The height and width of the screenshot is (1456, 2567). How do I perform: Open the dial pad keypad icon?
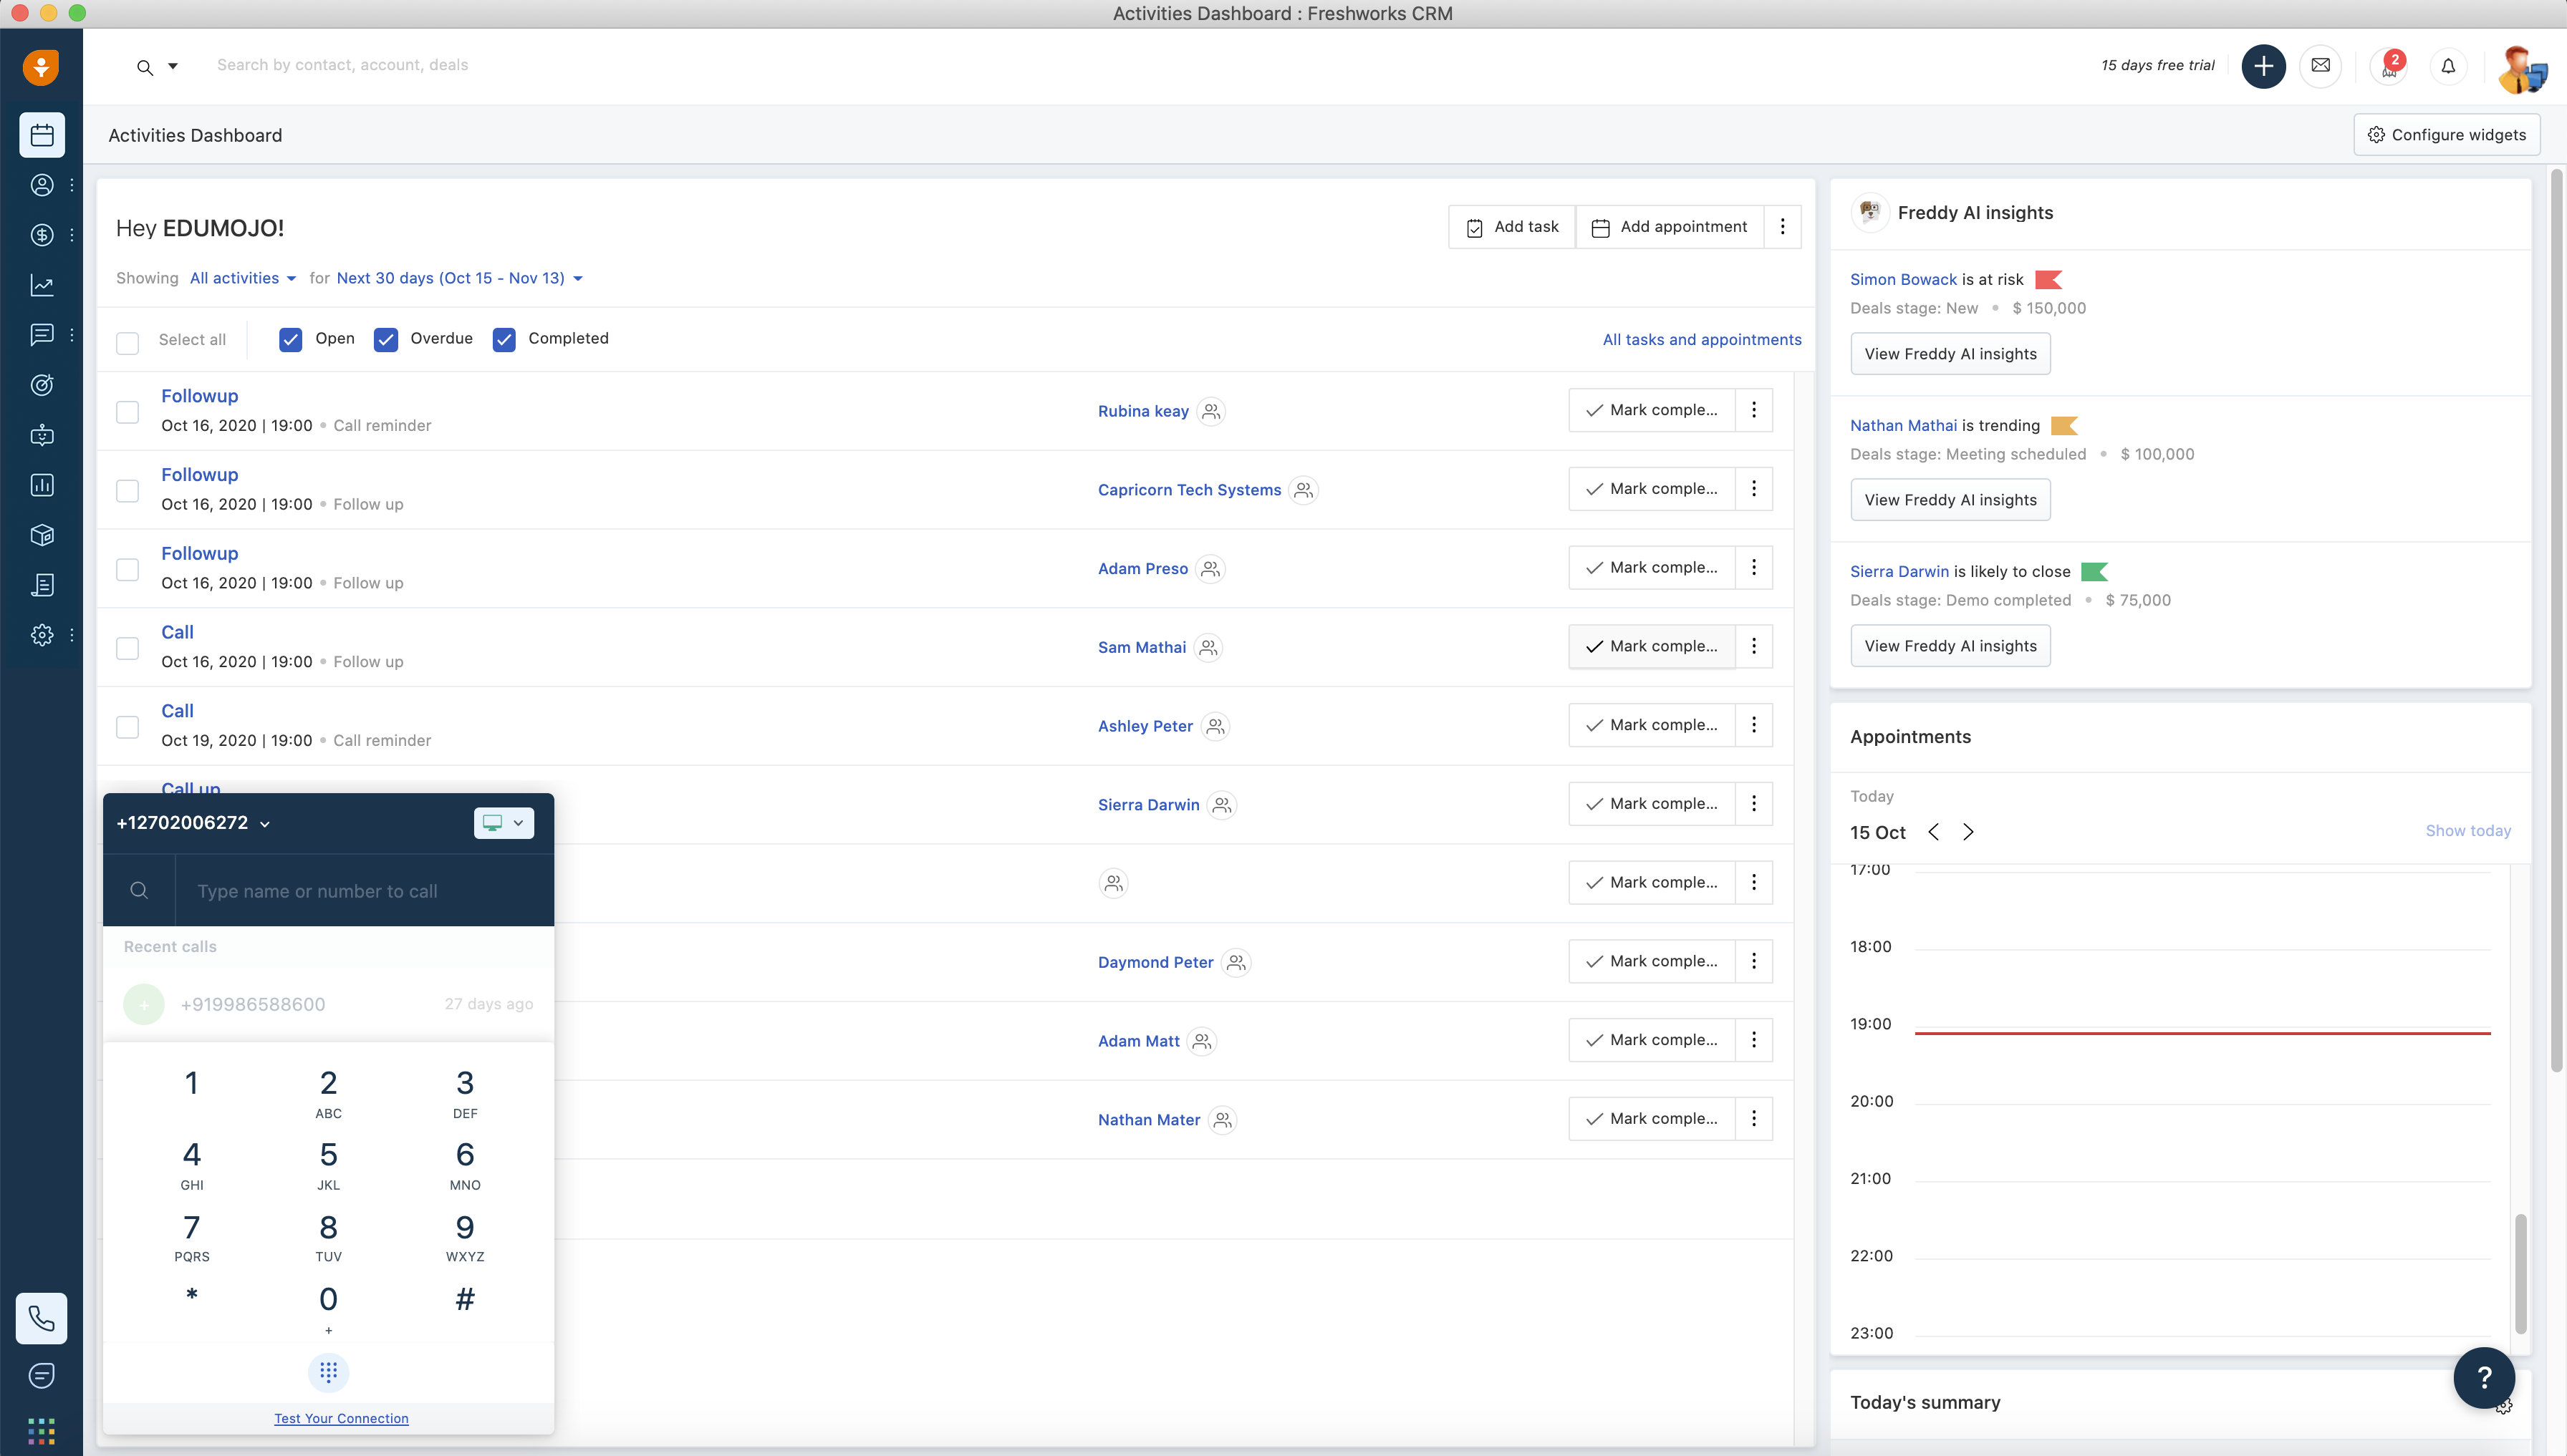[x=328, y=1372]
